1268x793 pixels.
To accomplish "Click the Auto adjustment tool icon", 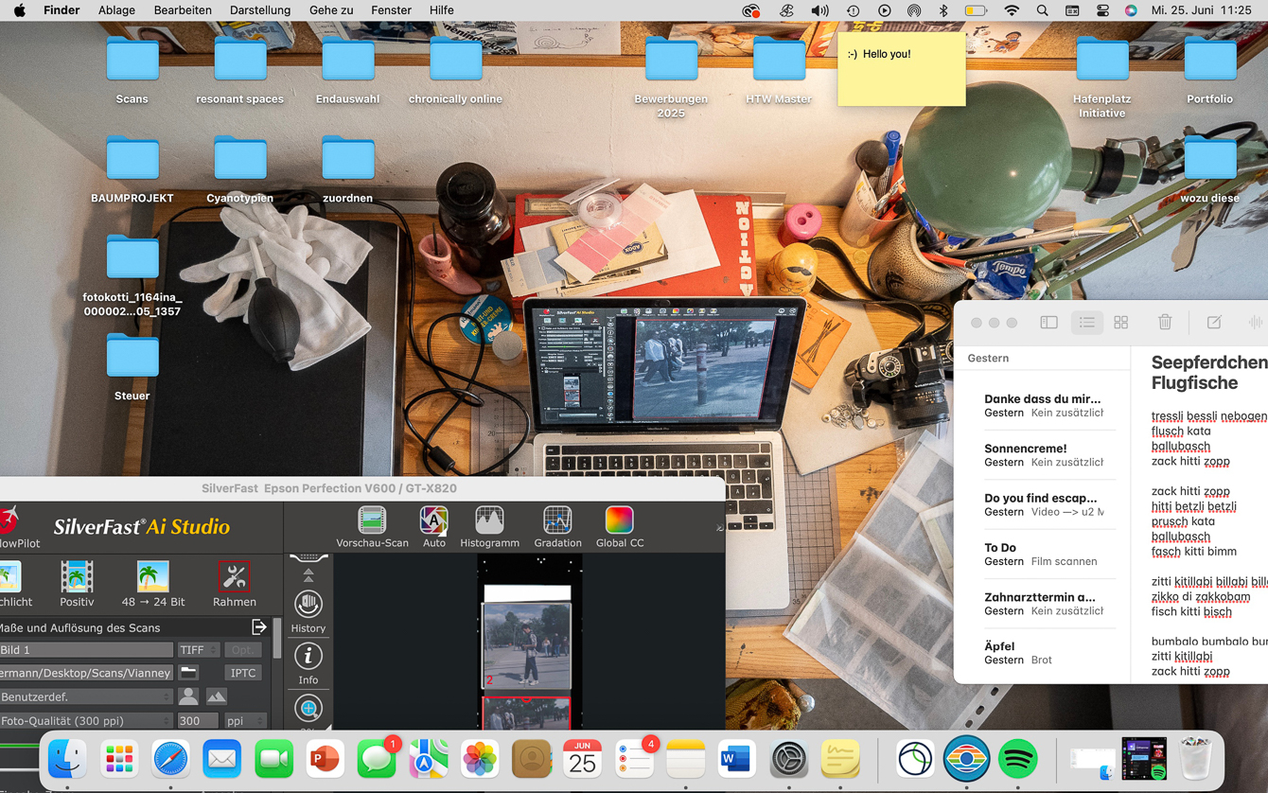I will (x=433, y=521).
